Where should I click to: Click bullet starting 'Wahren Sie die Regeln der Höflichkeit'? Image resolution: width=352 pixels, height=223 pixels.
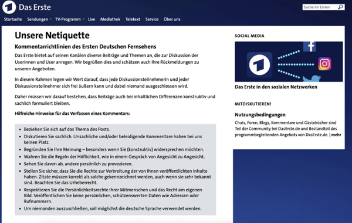(x=114, y=156)
